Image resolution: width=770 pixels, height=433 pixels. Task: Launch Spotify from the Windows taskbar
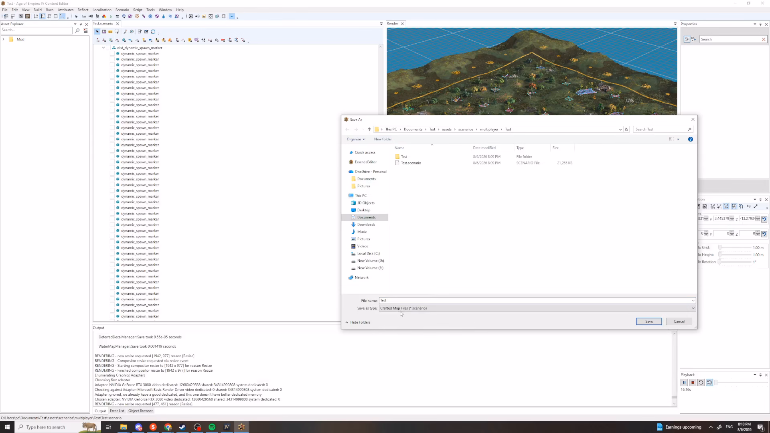pos(212,427)
